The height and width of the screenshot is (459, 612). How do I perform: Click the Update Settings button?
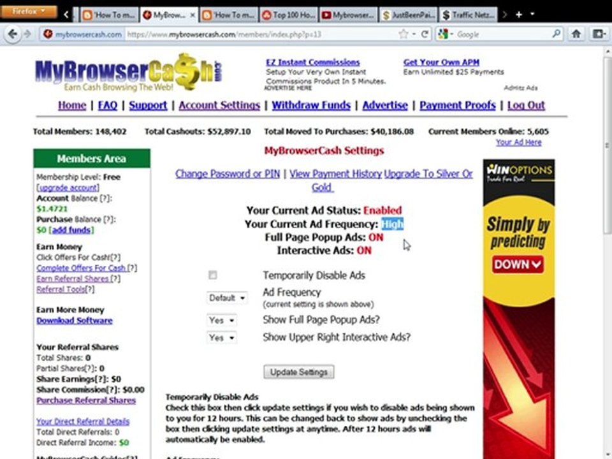tap(298, 372)
